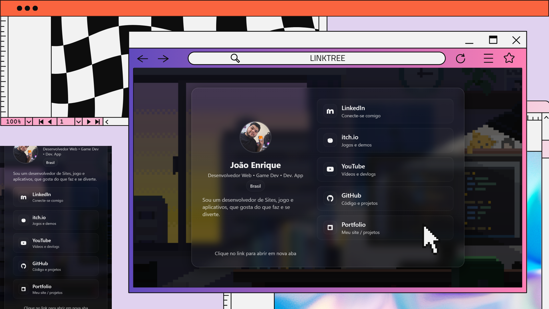Screen dimensions: 549x309
Task: Close the Linktree browser window with X
Action: coord(516,40)
